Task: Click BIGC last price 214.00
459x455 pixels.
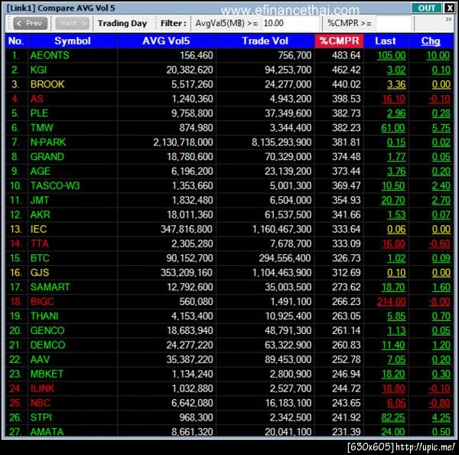Action: [x=392, y=302]
